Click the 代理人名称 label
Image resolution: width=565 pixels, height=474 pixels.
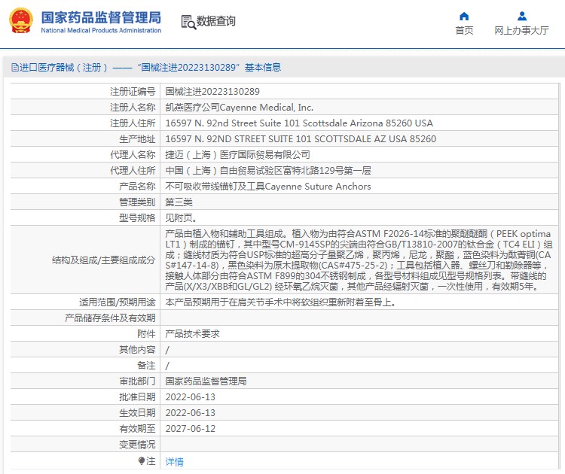pyautogui.click(x=133, y=155)
